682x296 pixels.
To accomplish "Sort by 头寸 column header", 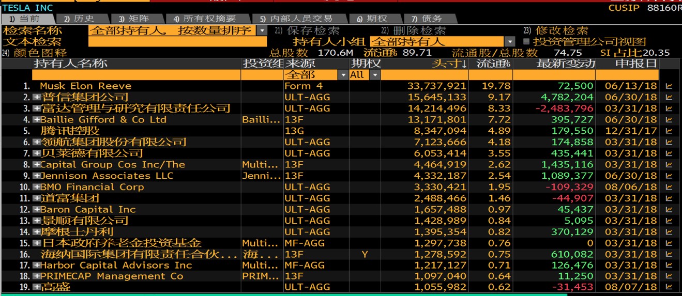I will click(x=450, y=64).
